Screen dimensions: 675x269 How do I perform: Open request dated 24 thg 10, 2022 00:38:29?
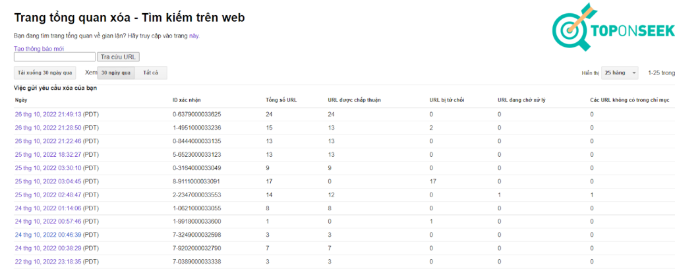(47, 249)
